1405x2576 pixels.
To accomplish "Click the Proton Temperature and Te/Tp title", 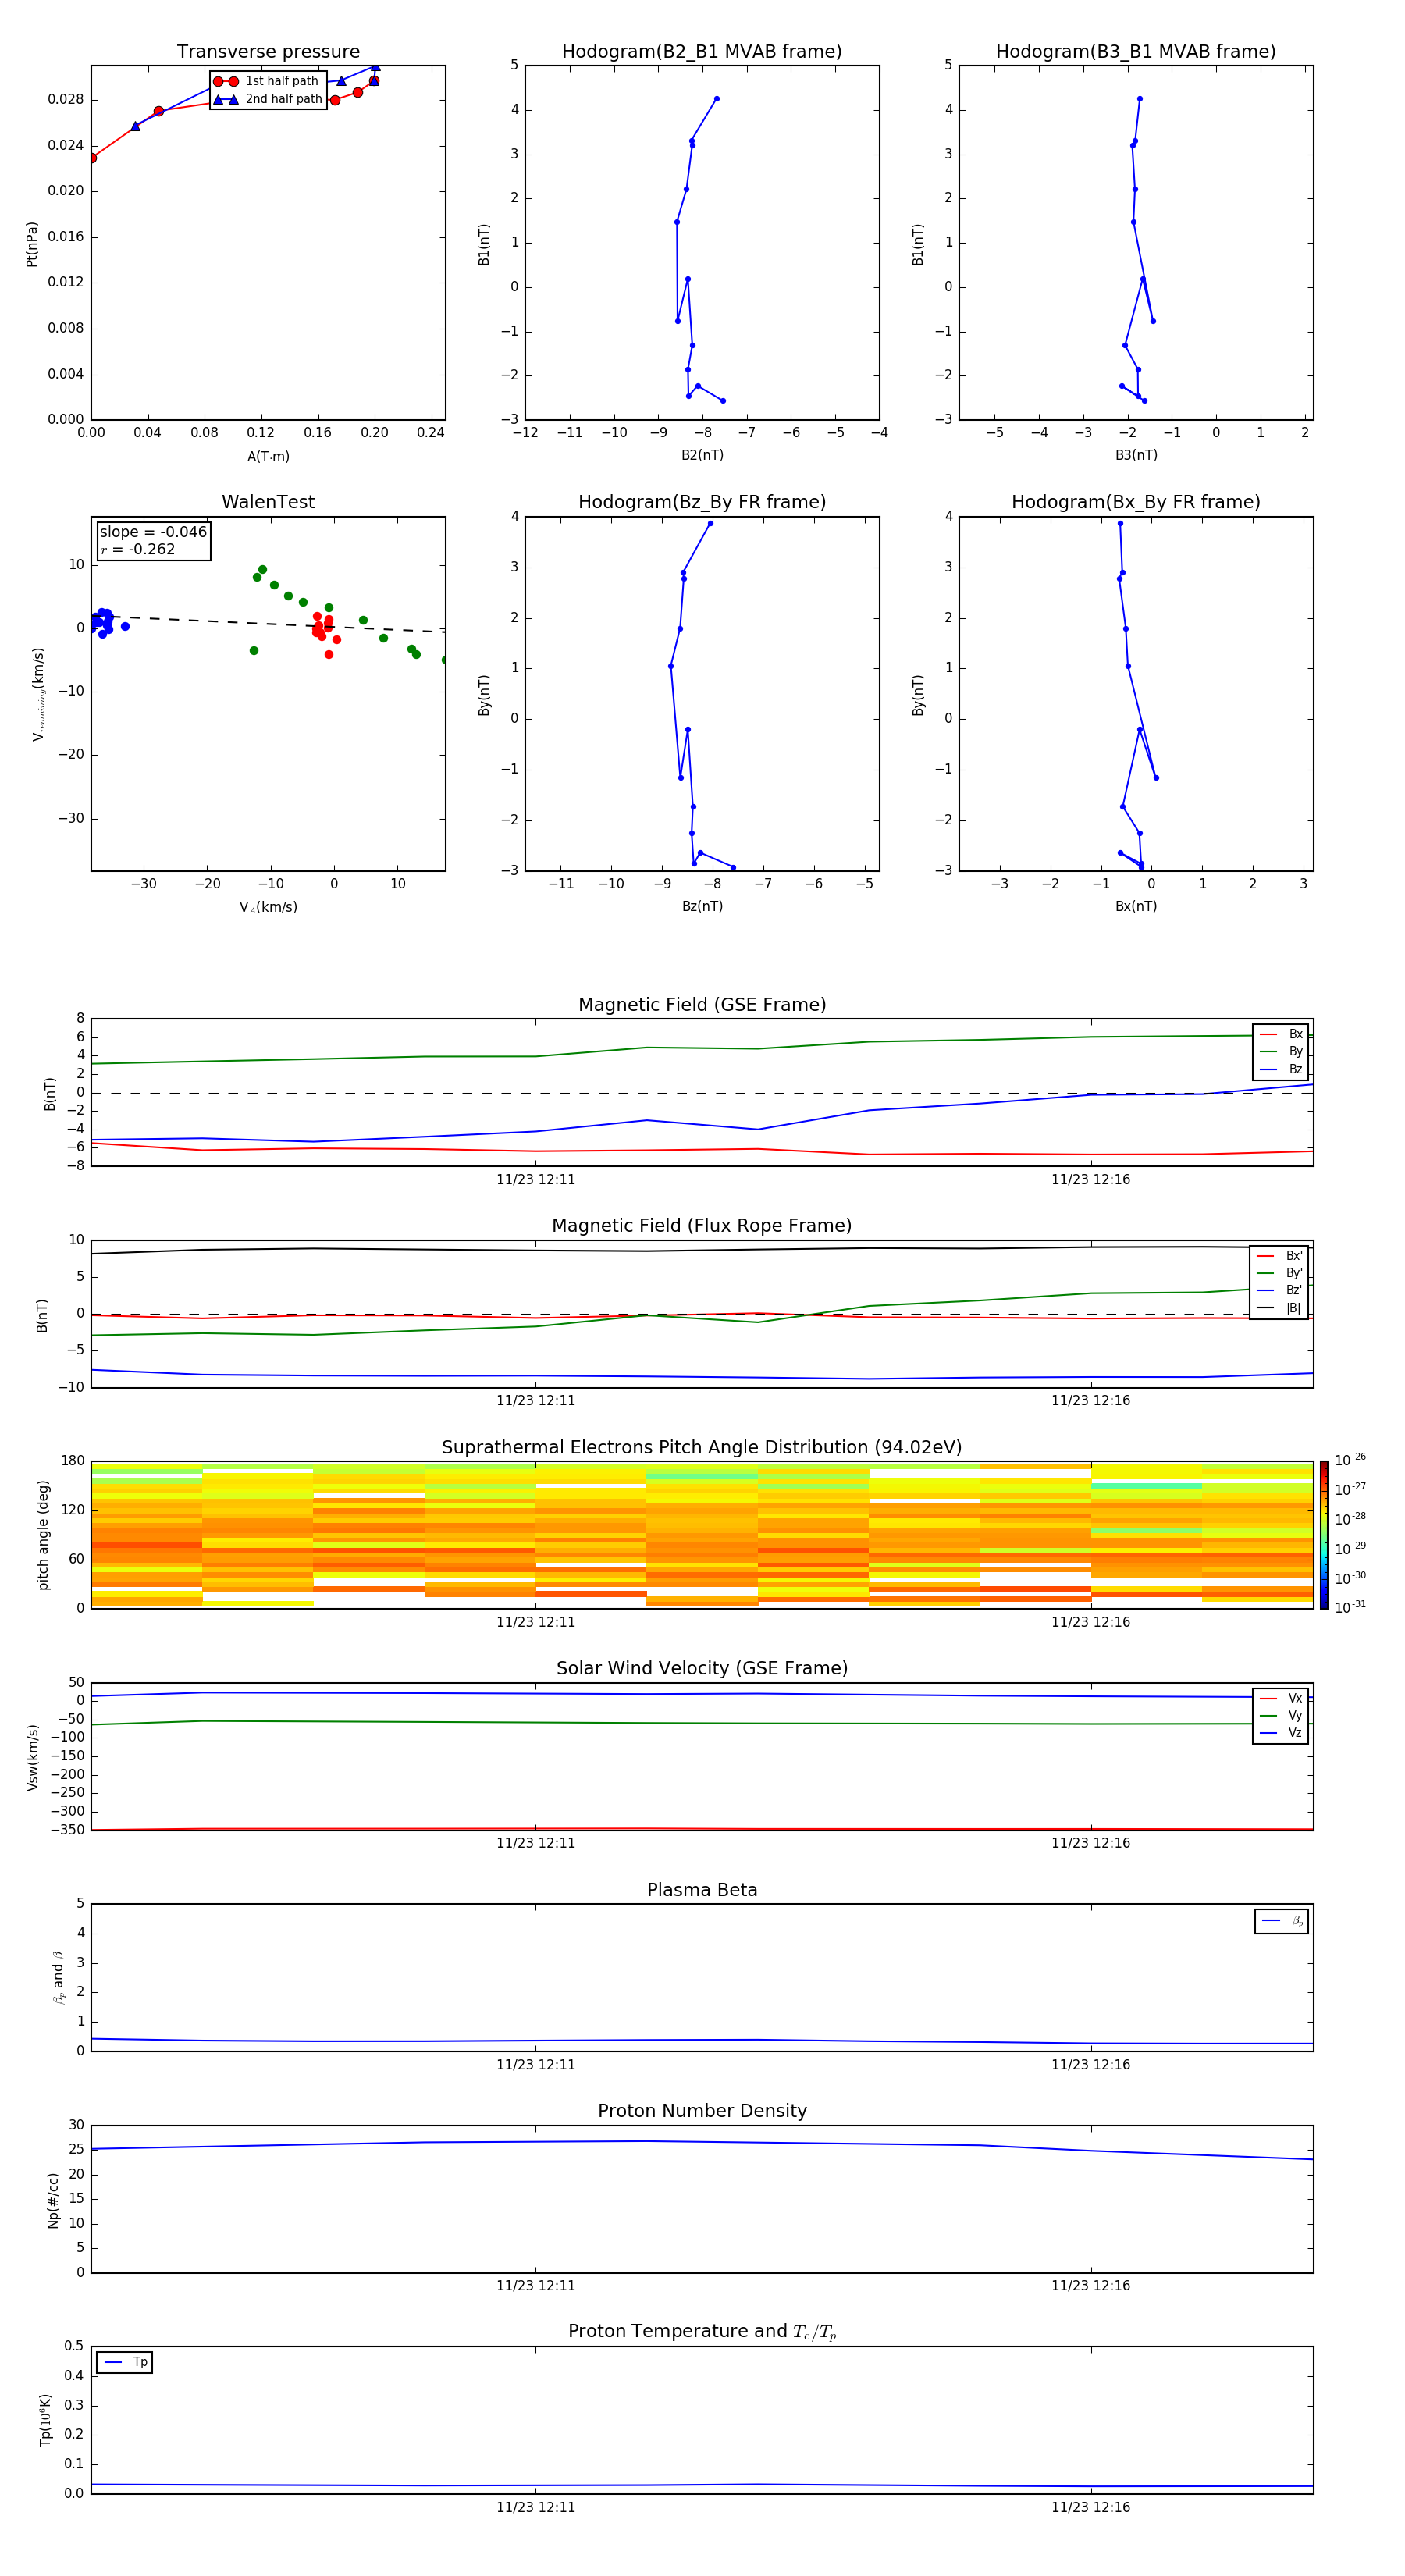I will (702, 2331).
